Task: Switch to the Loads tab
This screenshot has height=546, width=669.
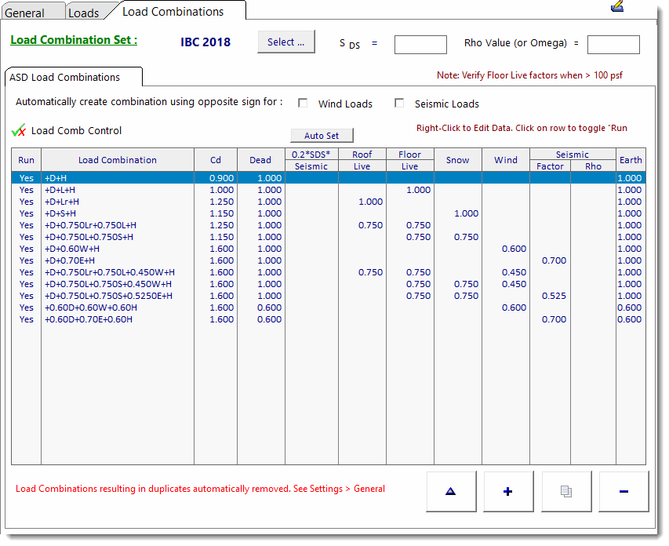Action: 83,13
